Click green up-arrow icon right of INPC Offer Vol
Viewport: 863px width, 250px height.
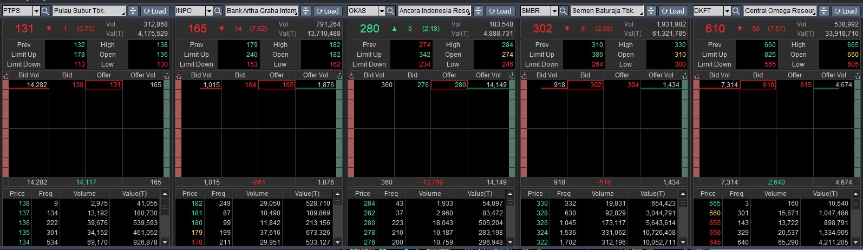(x=339, y=76)
